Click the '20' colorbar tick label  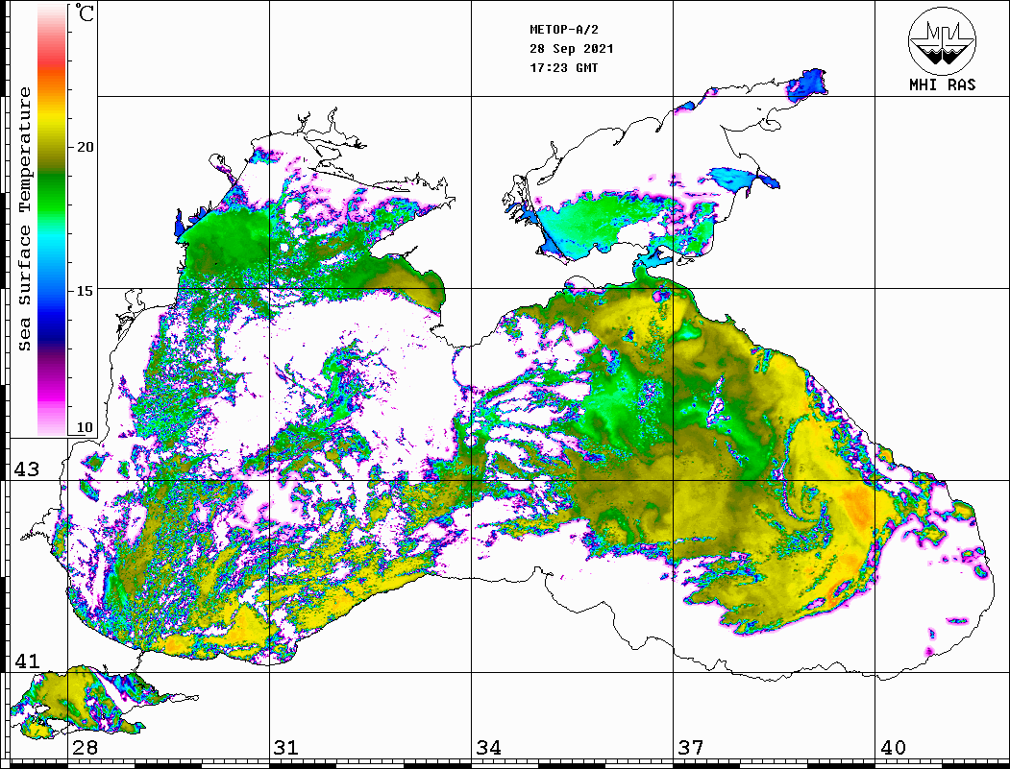[x=85, y=147]
